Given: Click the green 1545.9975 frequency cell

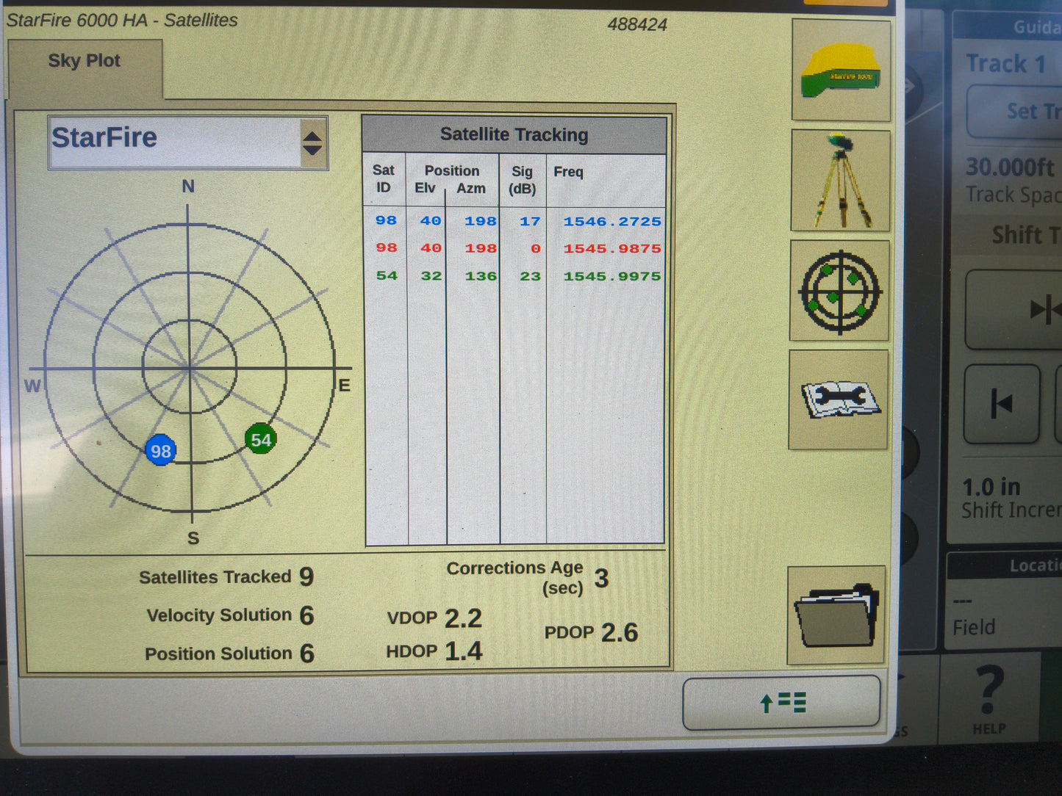Looking at the screenshot, I should [612, 276].
